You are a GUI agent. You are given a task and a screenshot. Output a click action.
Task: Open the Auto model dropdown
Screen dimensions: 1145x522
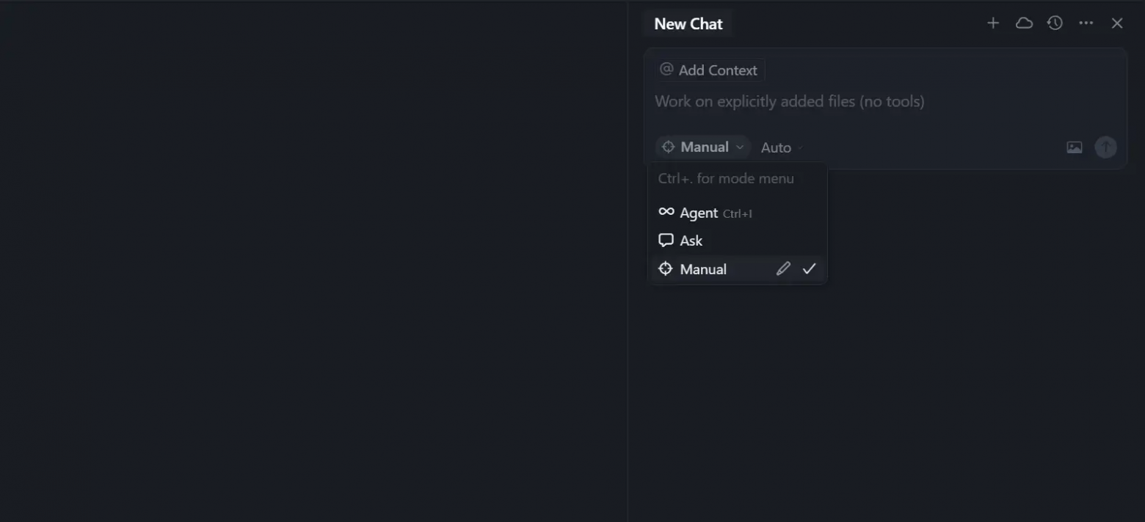tap(782, 147)
